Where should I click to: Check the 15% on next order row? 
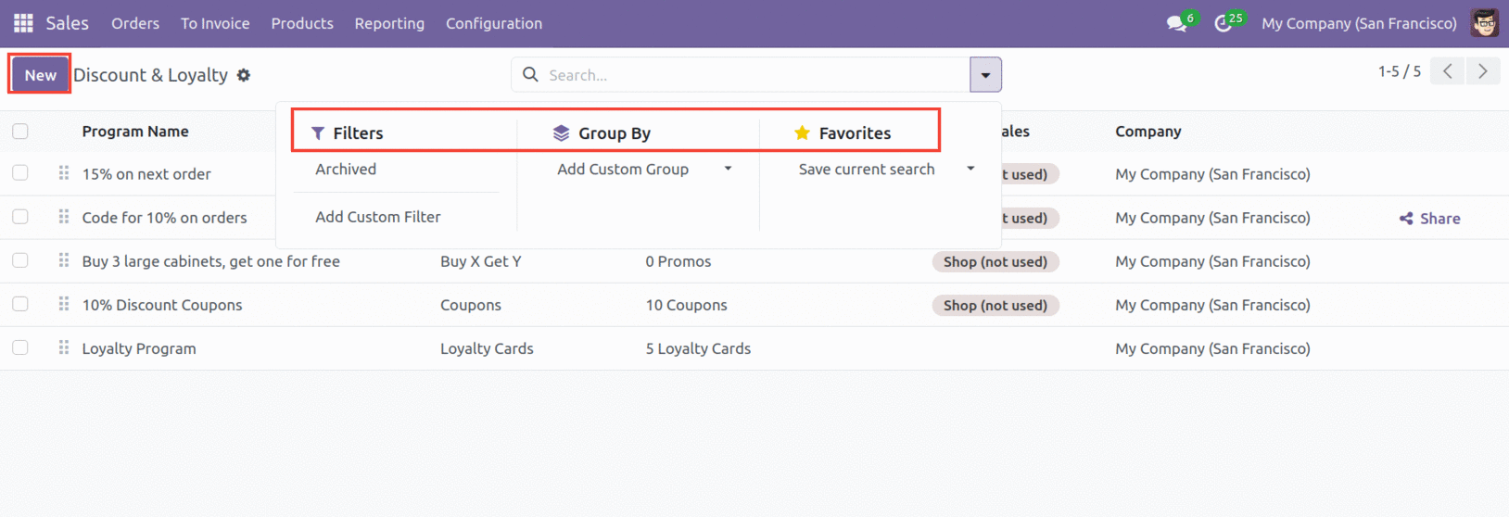(x=20, y=173)
